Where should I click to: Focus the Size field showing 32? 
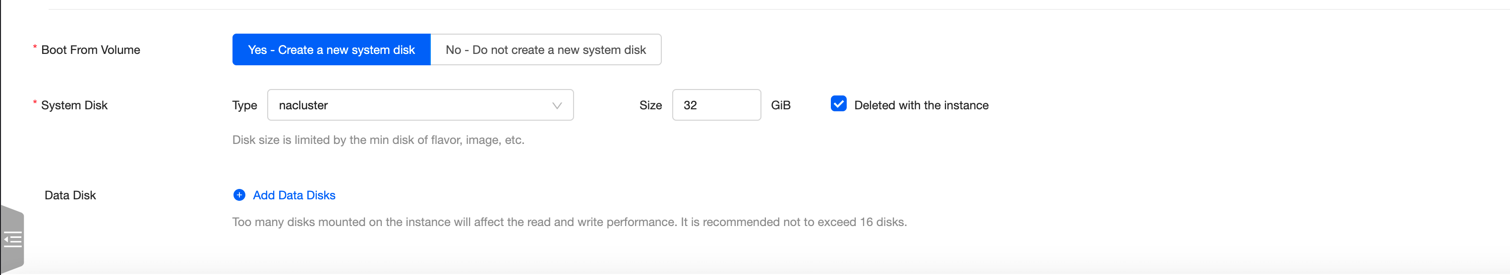click(x=716, y=105)
